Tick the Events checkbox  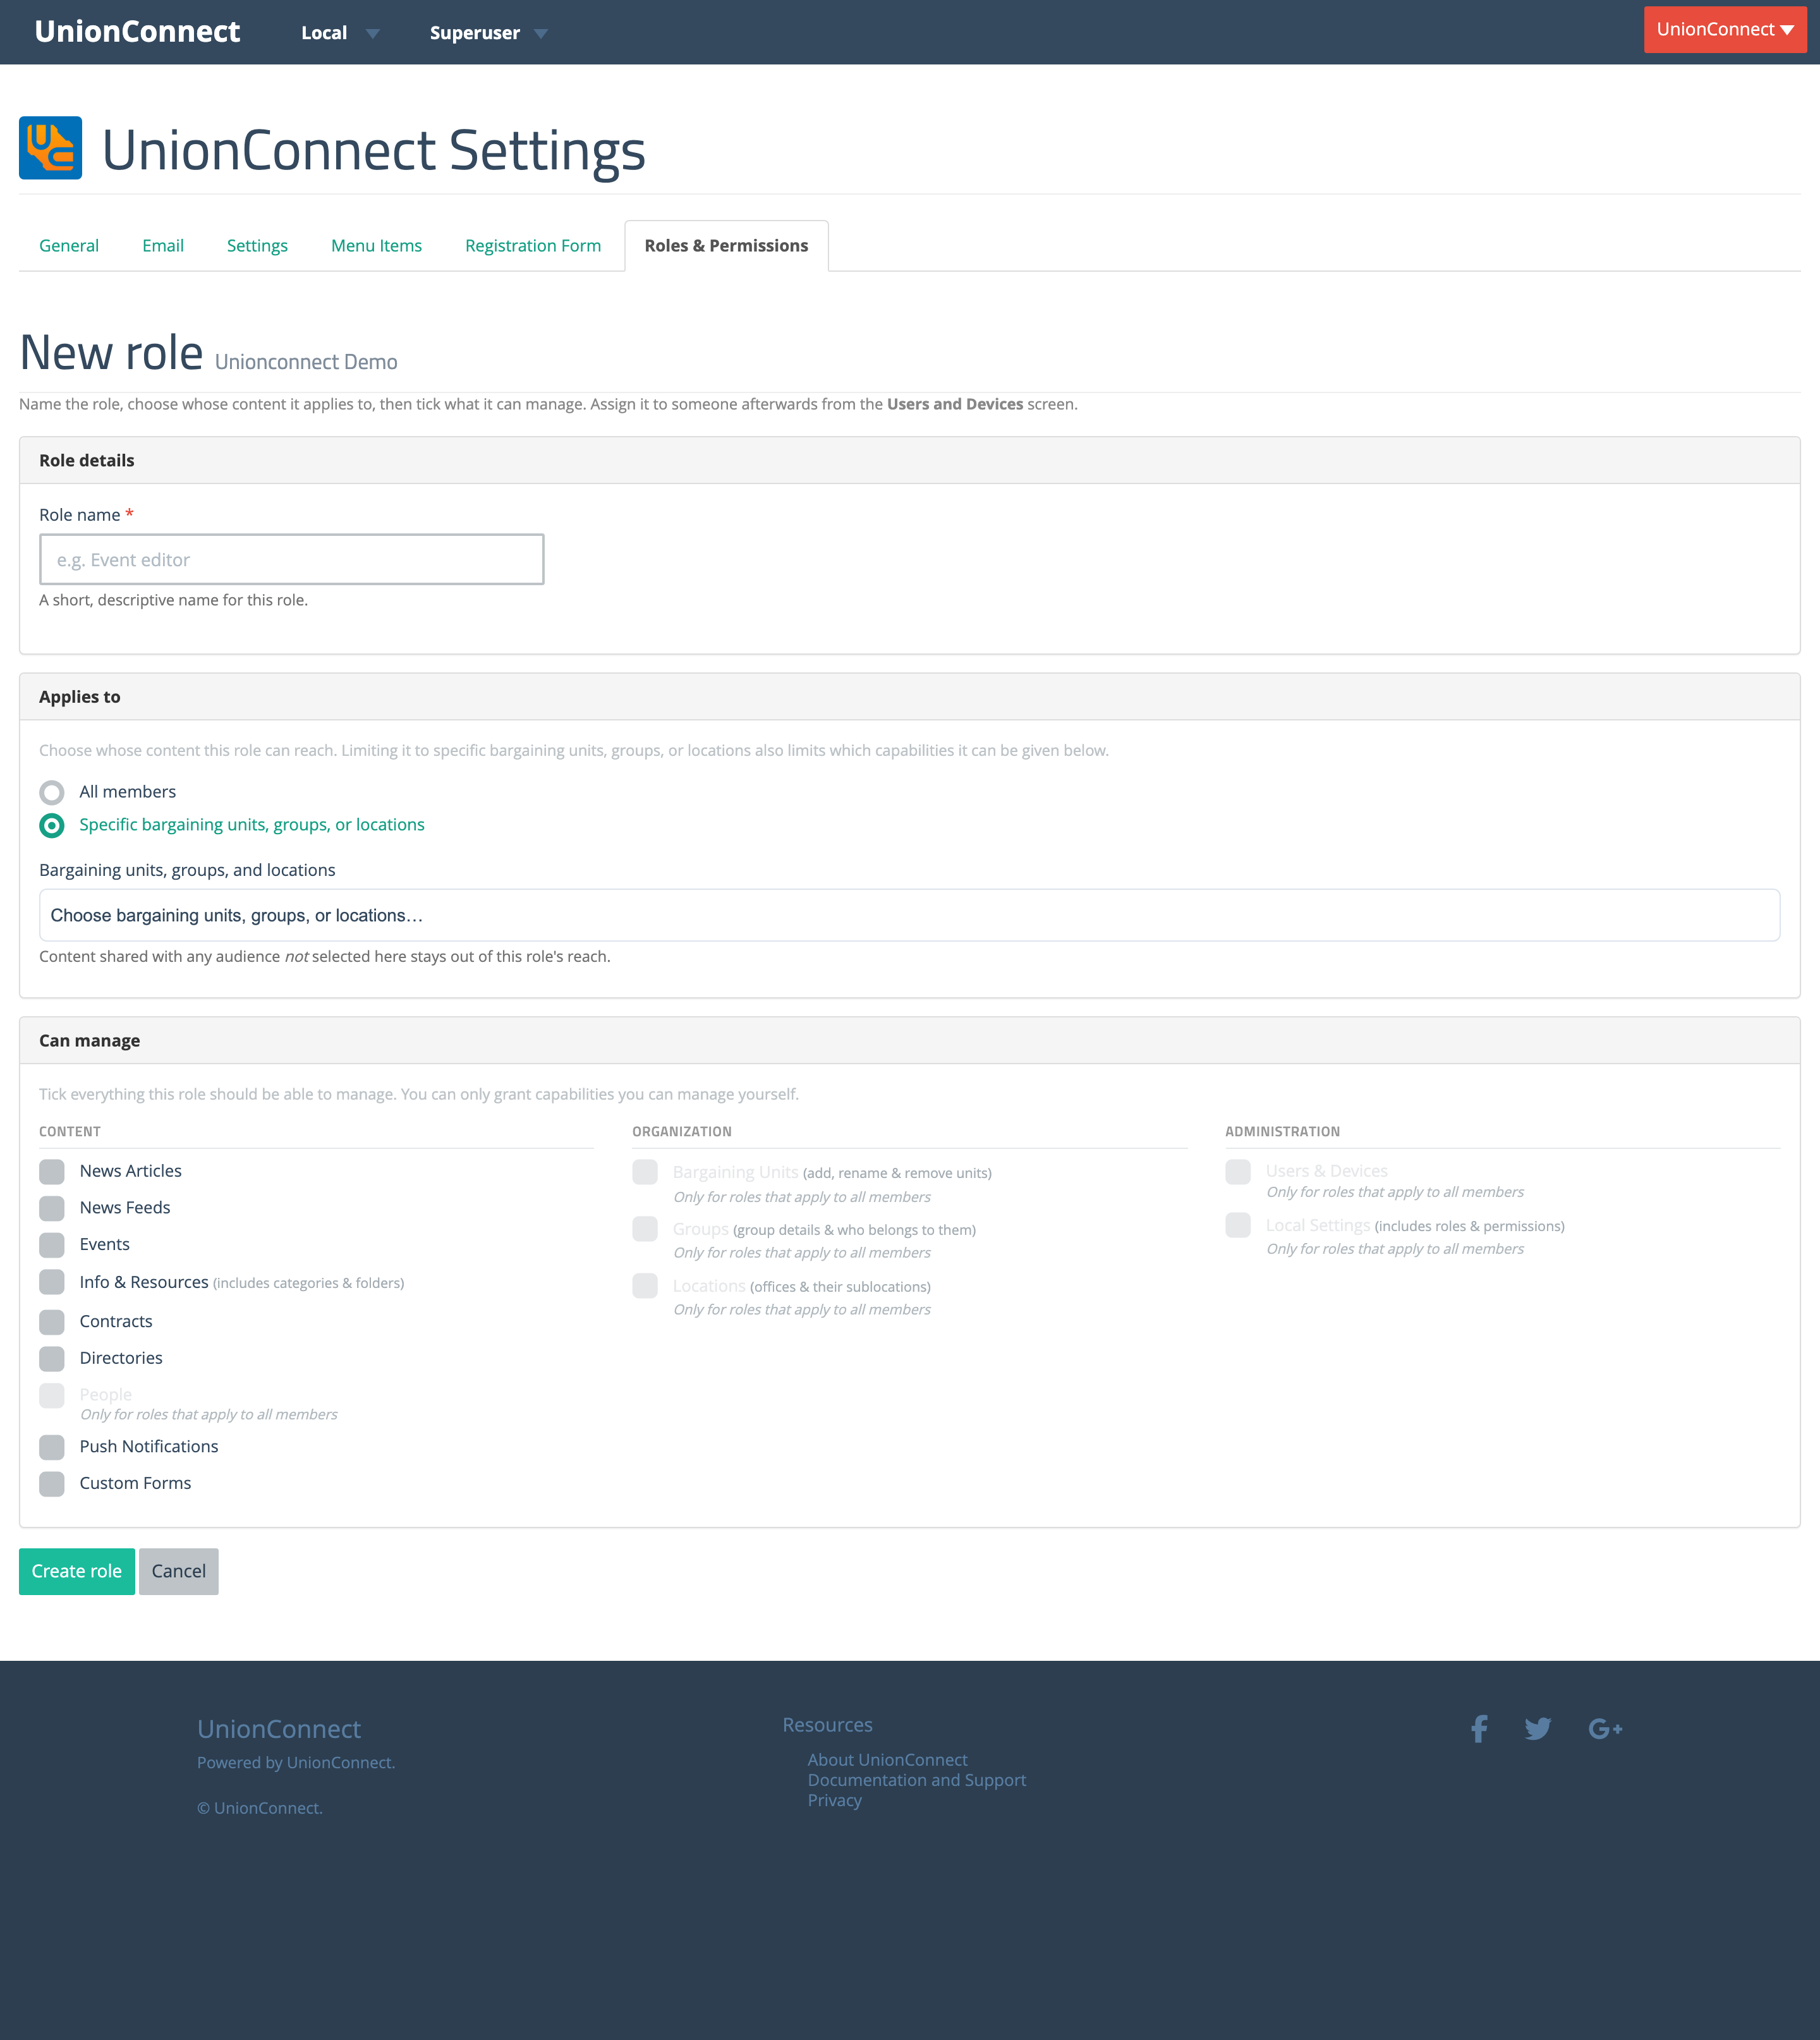(x=52, y=1245)
